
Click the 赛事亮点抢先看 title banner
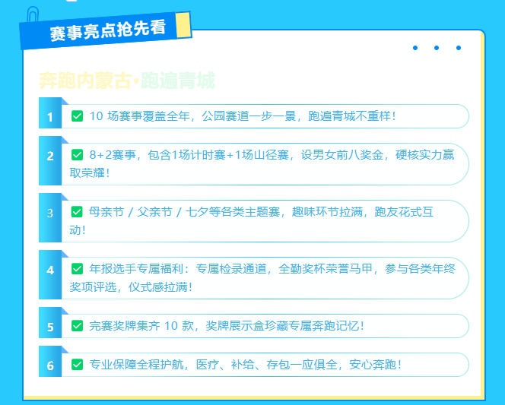point(106,31)
